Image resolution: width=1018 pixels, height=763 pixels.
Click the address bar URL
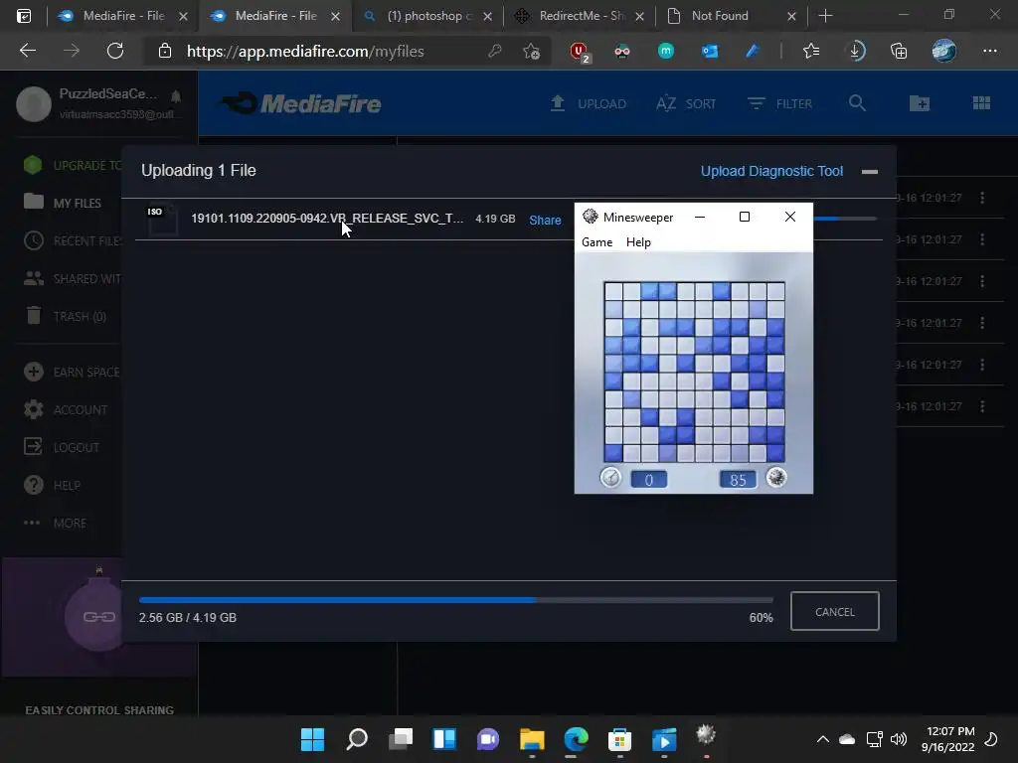tap(305, 52)
